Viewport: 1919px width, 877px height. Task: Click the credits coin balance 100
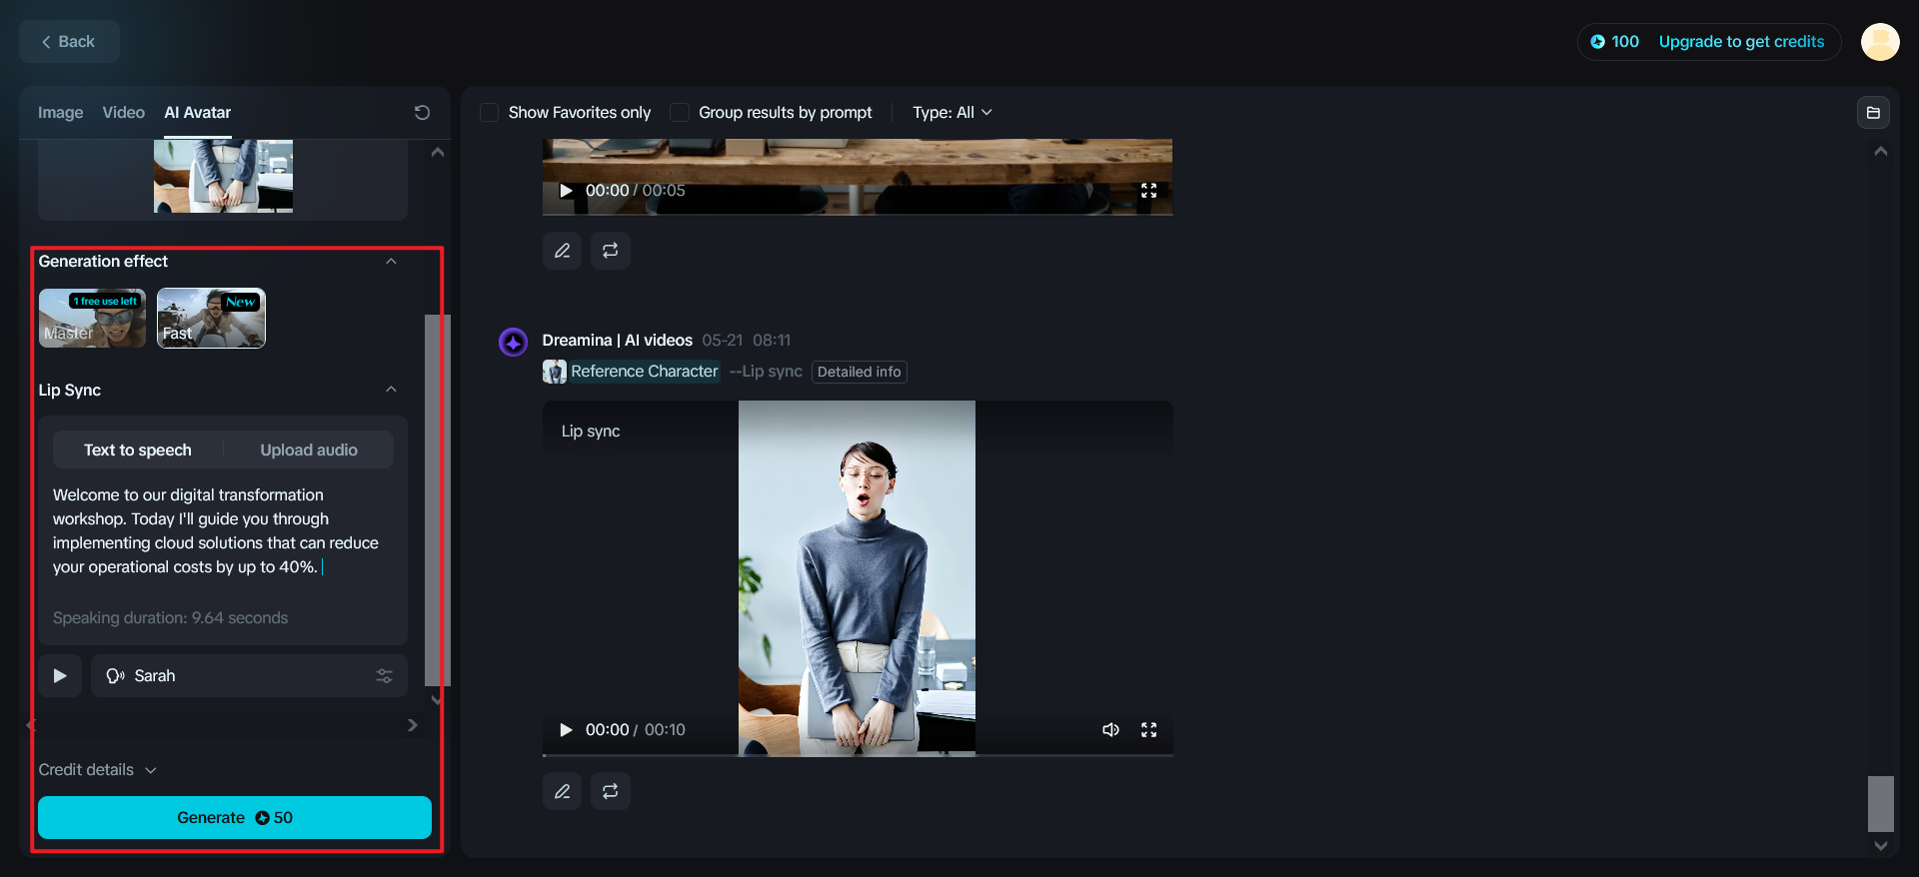1614,42
